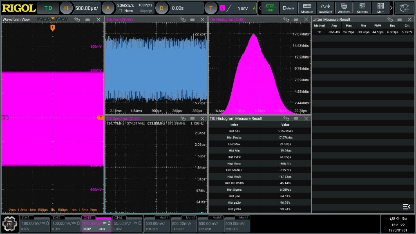Screen dimensions: 416x234
Task: Close the TIE Spectrum(CH3) panel
Action: (202, 118)
